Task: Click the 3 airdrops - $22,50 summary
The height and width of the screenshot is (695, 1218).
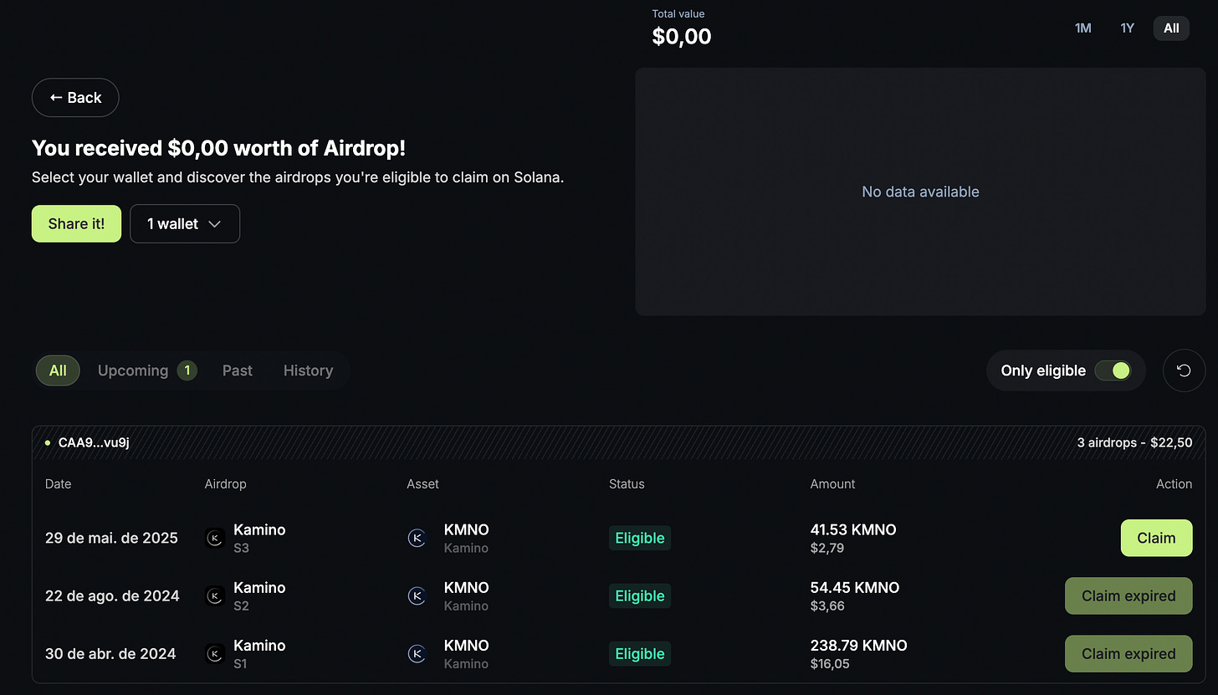Action: pyautogui.click(x=1134, y=442)
